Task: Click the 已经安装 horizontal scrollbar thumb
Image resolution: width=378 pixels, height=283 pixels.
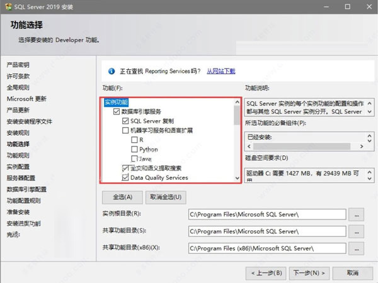Action: (x=302, y=147)
